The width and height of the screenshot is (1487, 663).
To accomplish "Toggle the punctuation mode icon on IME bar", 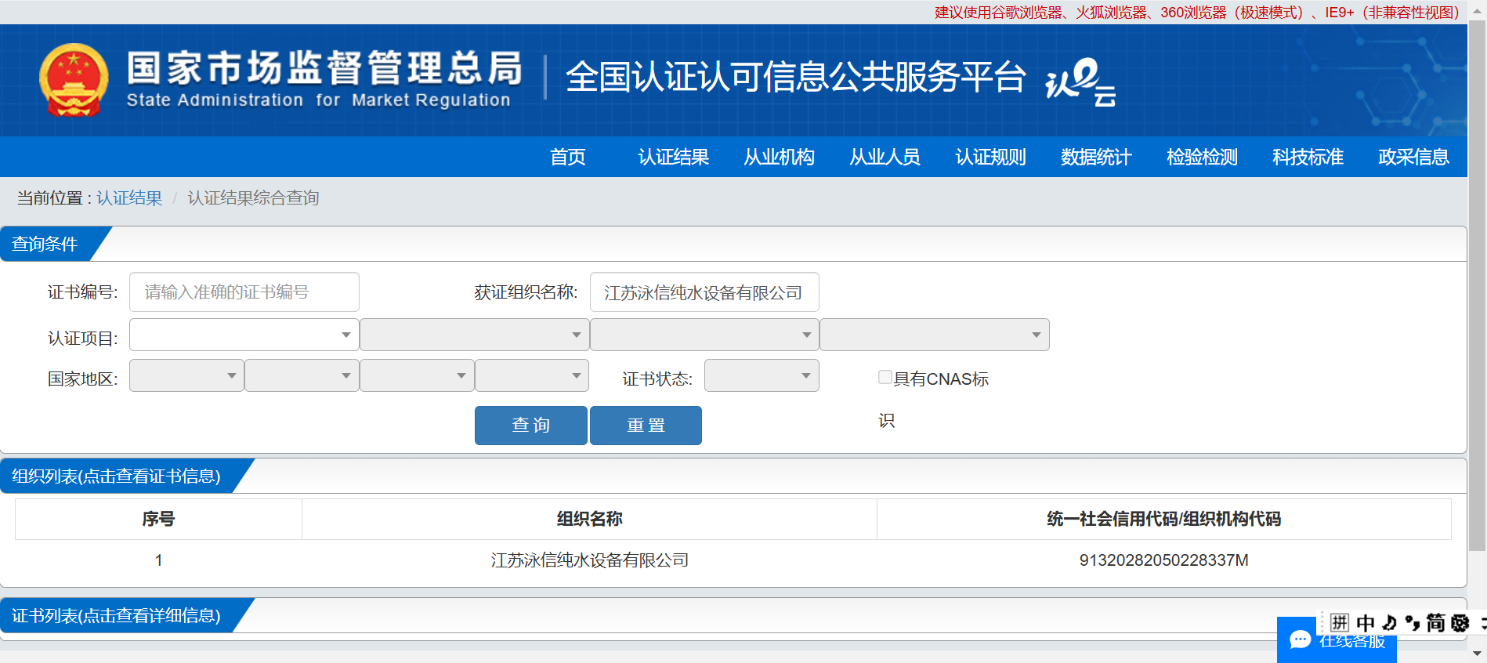I will tap(1412, 623).
